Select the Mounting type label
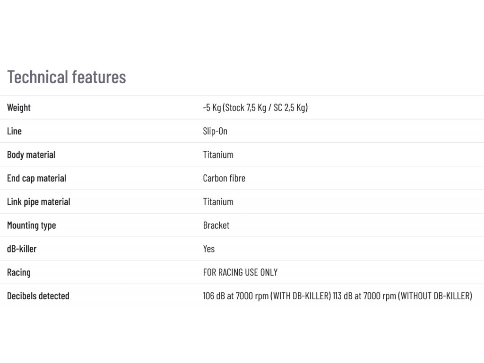The height and width of the screenshot is (363, 484). (32, 225)
